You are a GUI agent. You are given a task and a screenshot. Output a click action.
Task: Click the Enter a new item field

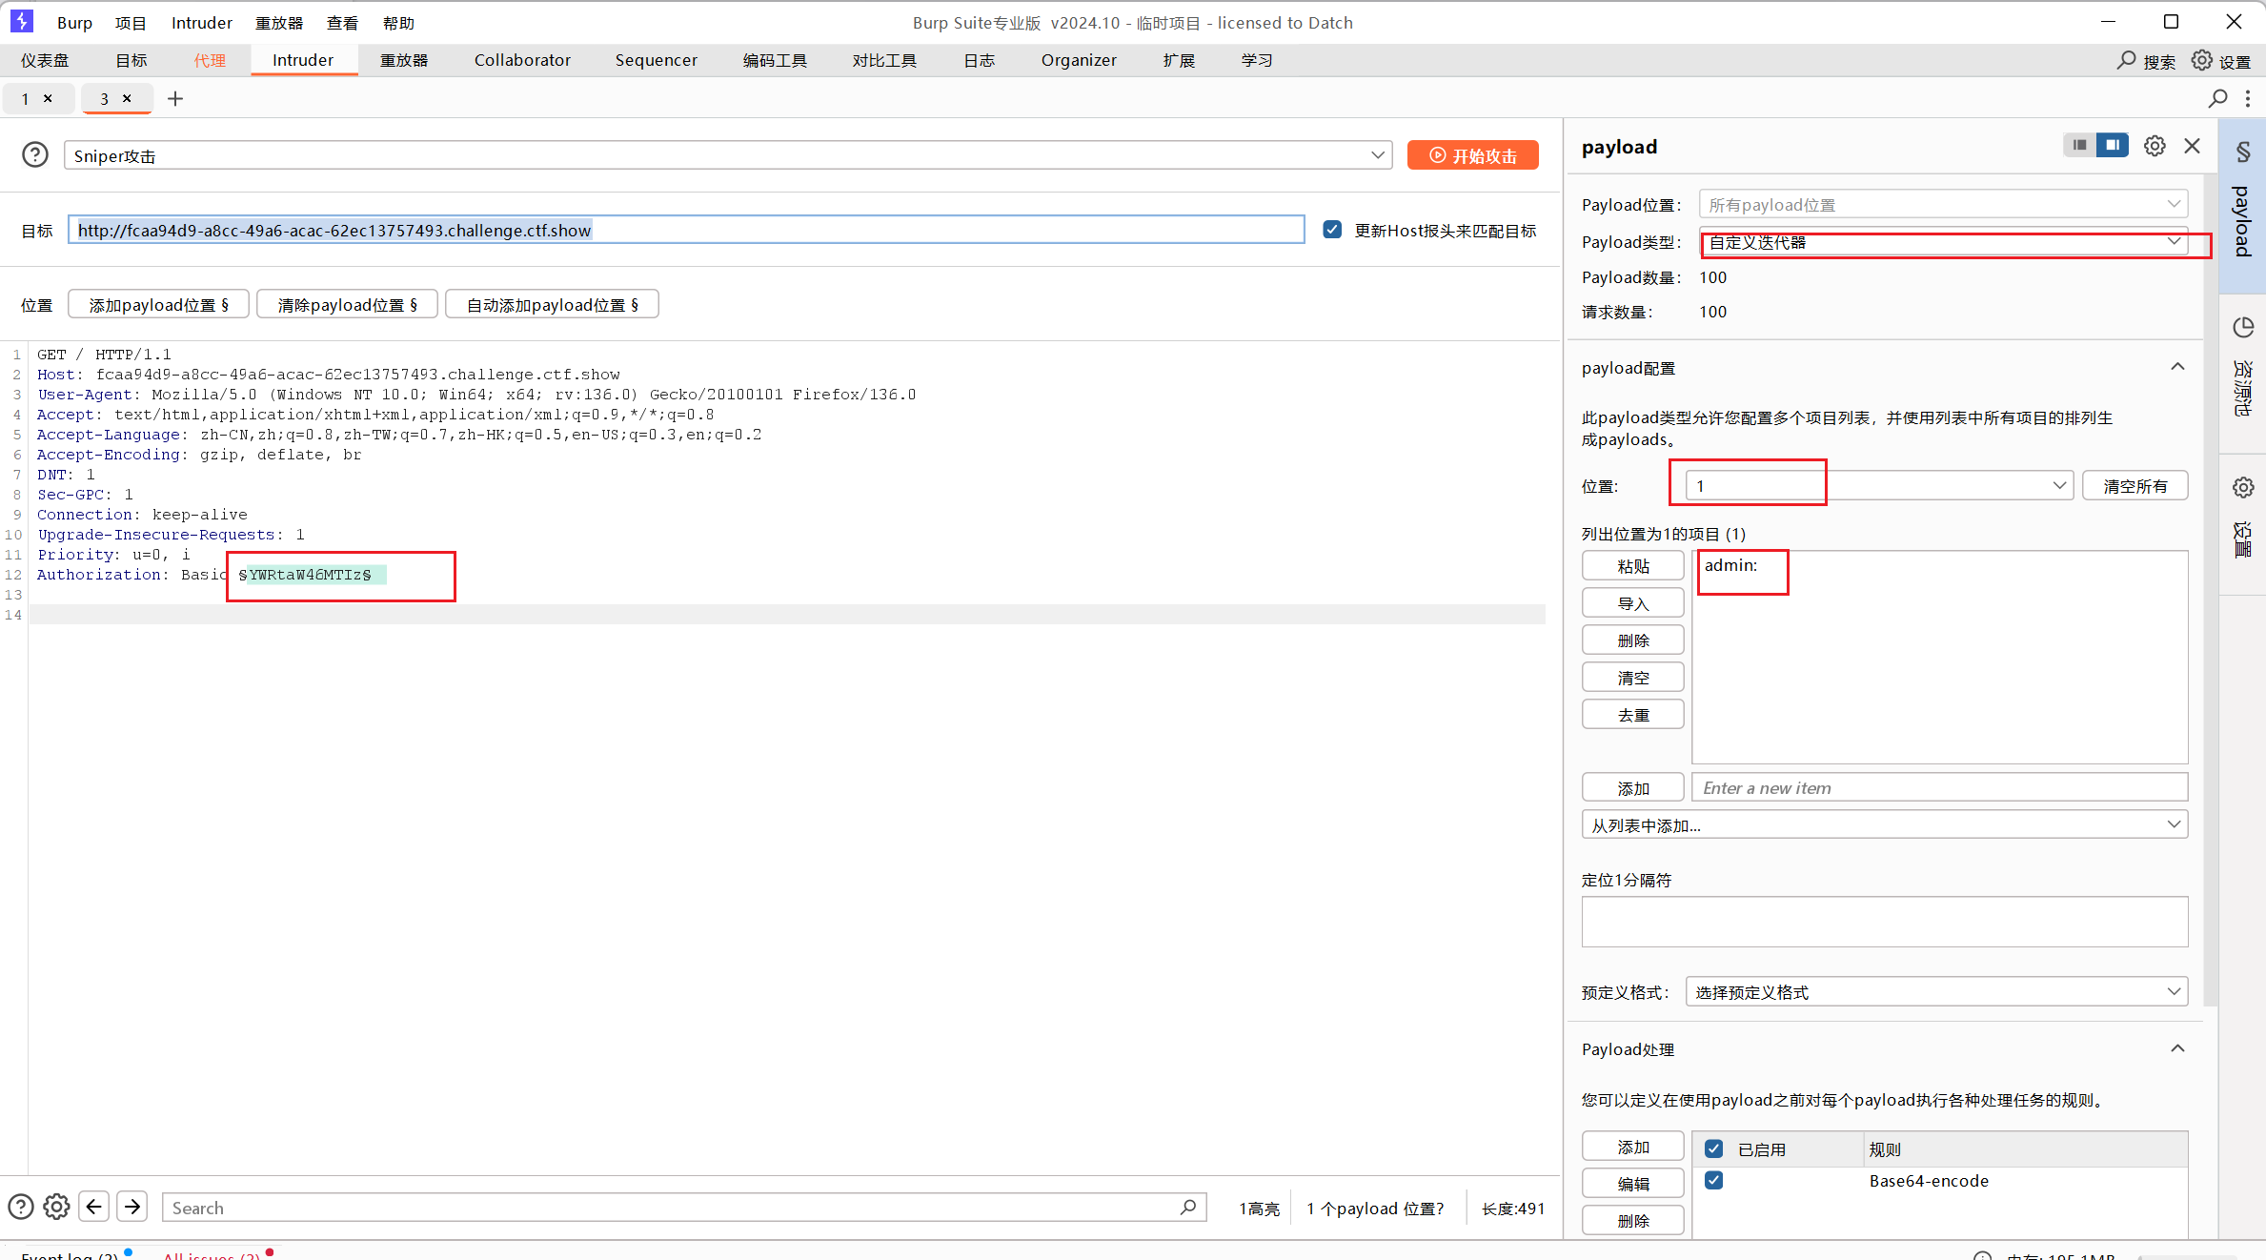(1939, 788)
